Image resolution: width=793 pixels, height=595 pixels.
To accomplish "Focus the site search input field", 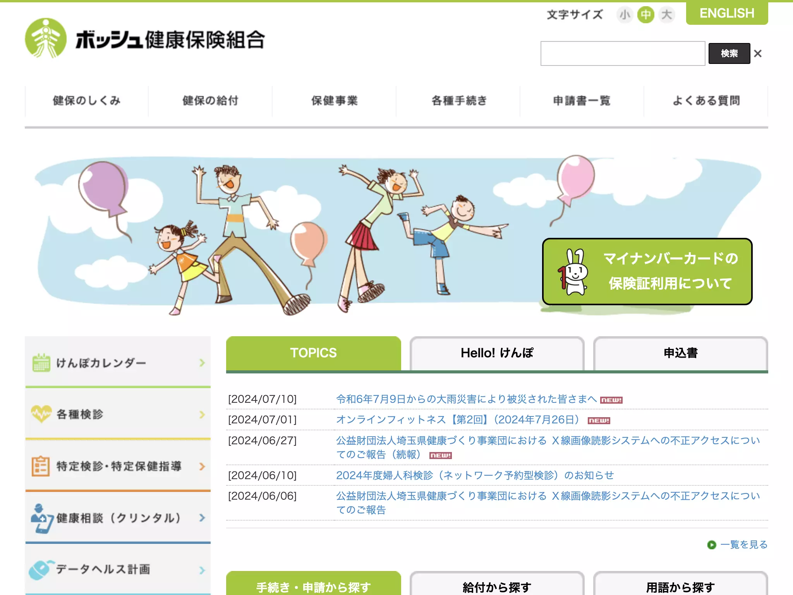I will pyautogui.click(x=623, y=53).
